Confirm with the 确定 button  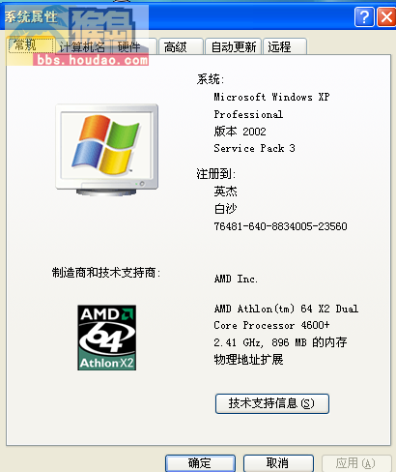pyautogui.click(x=200, y=463)
